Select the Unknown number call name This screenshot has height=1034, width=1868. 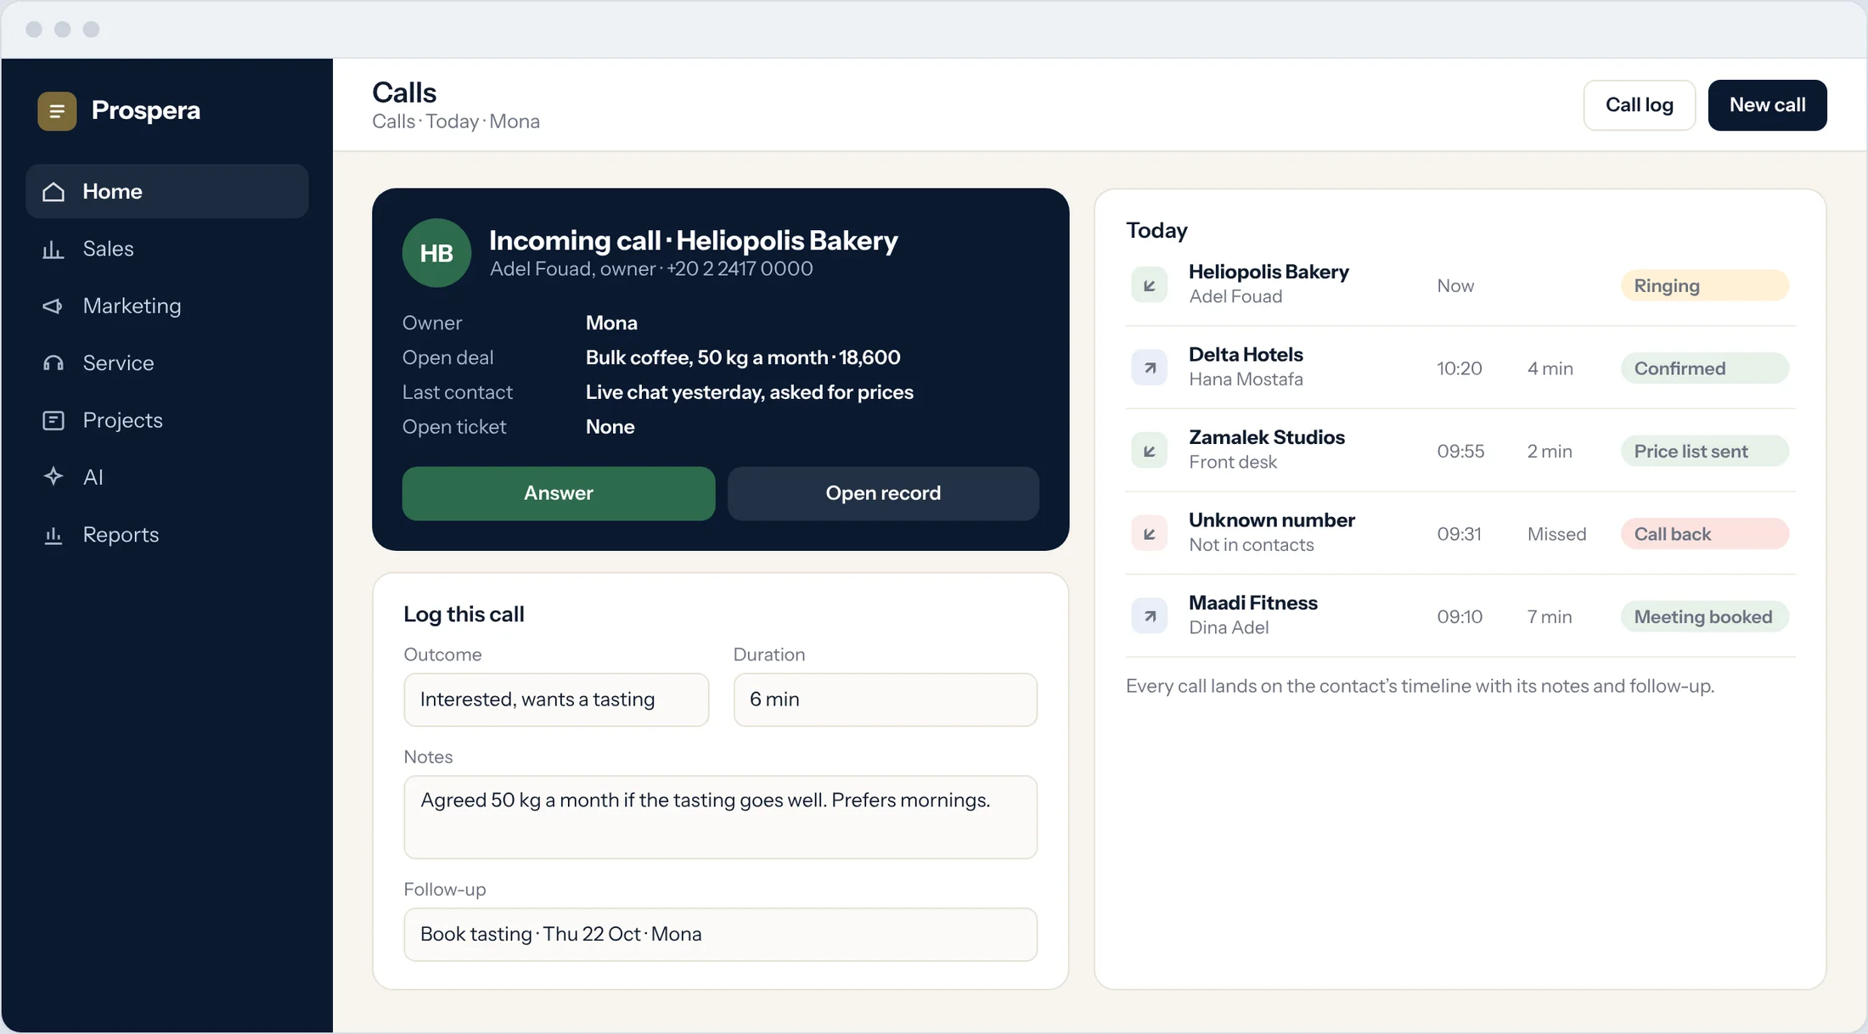tap(1272, 520)
